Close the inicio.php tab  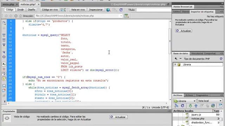pyautogui.click(x=17, y=5)
